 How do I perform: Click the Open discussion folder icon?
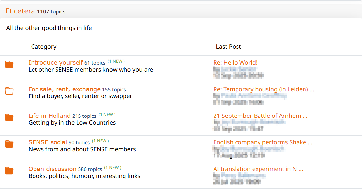pos(9,171)
